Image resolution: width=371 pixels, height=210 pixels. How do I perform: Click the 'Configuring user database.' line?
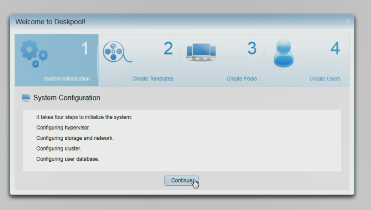pos(68,159)
